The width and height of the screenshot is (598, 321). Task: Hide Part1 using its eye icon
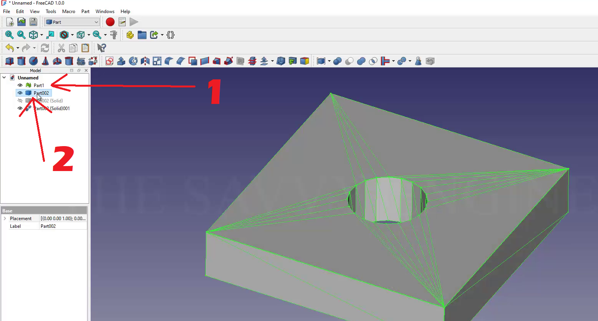point(20,85)
